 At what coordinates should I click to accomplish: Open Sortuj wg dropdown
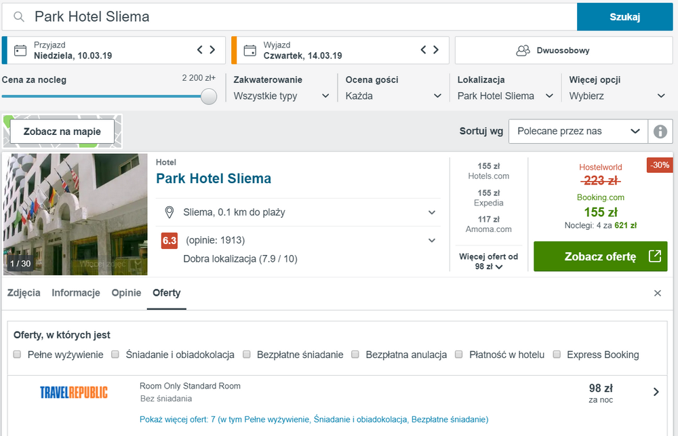pyautogui.click(x=578, y=131)
